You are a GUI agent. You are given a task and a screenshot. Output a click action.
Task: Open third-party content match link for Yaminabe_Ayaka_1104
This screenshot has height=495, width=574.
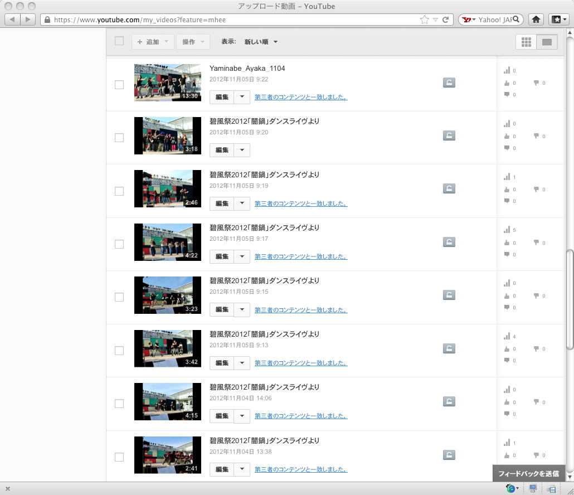tap(301, 97)
